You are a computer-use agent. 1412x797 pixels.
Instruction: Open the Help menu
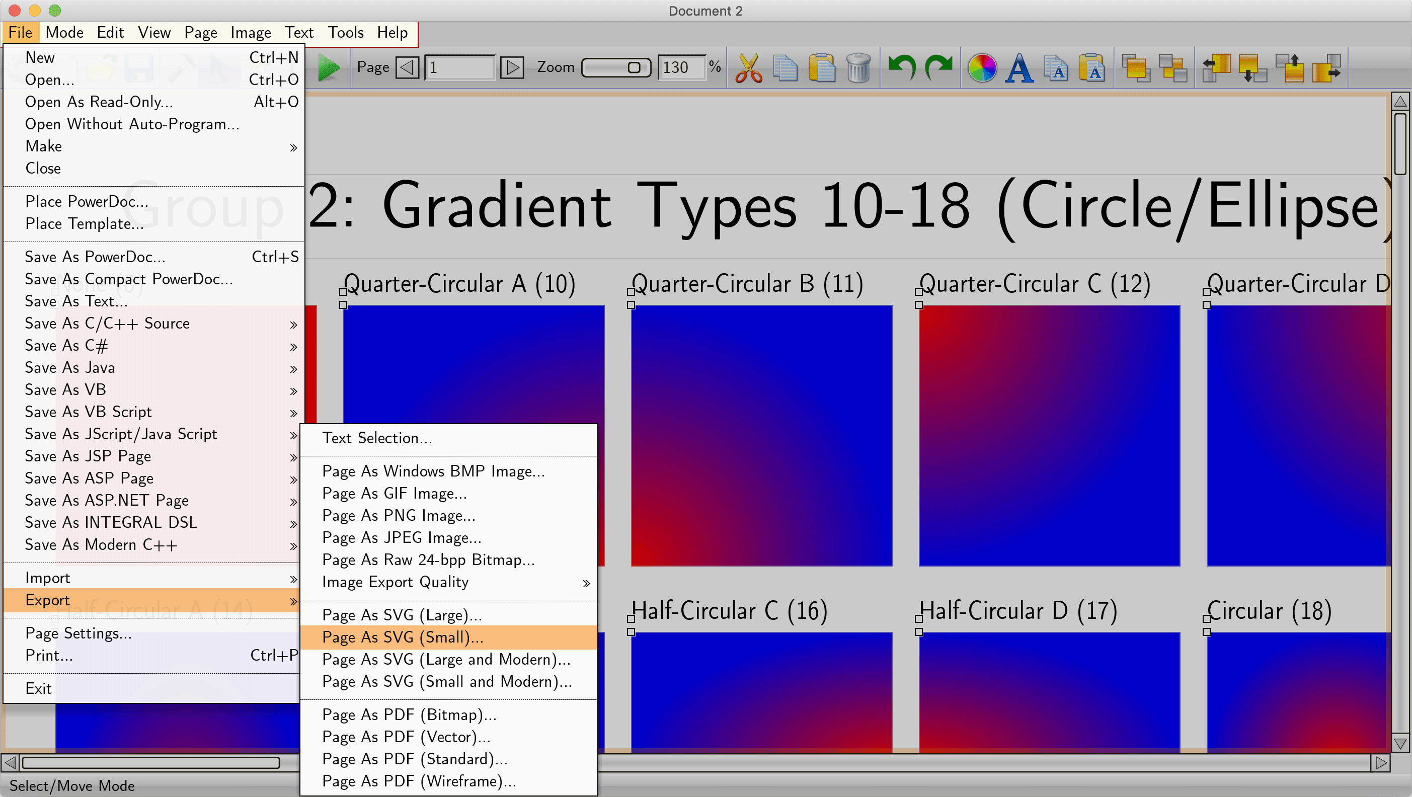click(x=392, y=32)
